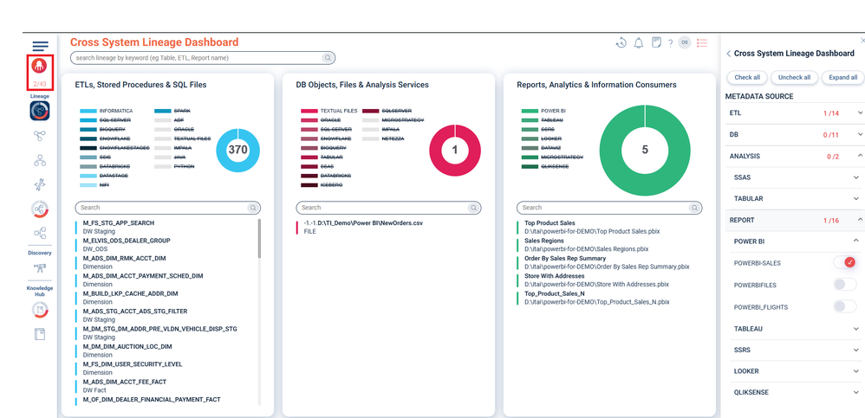Click the circular ring lineage icon under code icon
The width and height of the screenshot is (865, 418).
point(40,209)
